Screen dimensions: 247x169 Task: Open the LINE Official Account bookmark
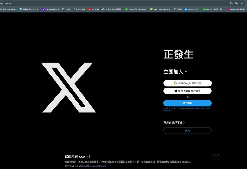pos(136,9)
